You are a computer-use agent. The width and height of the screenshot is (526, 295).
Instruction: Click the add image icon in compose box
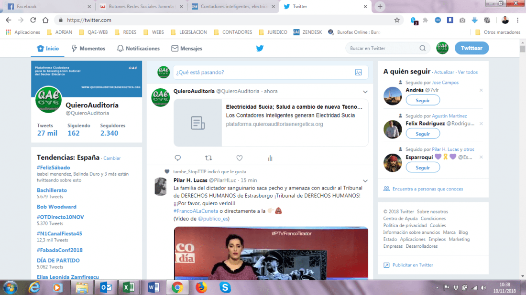pos(358,73)
